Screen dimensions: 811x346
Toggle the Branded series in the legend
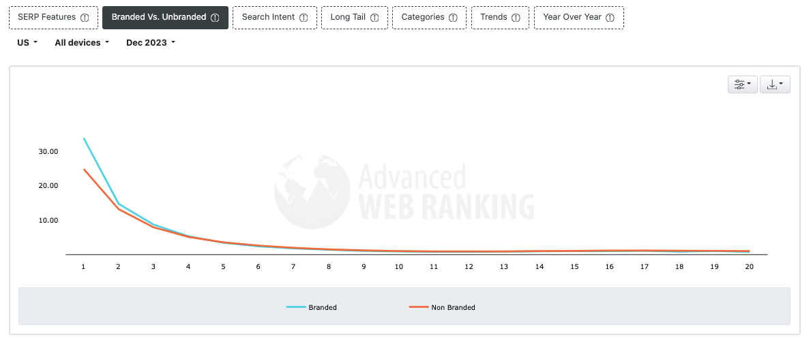pos(322,307)
